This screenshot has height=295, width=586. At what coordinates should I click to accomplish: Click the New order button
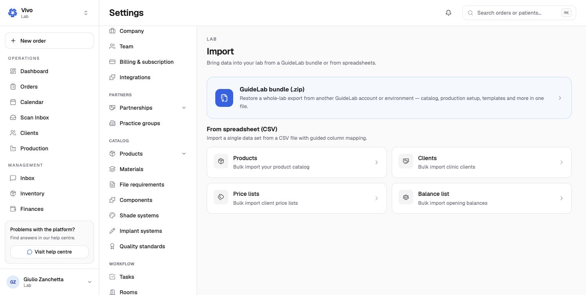49,41
